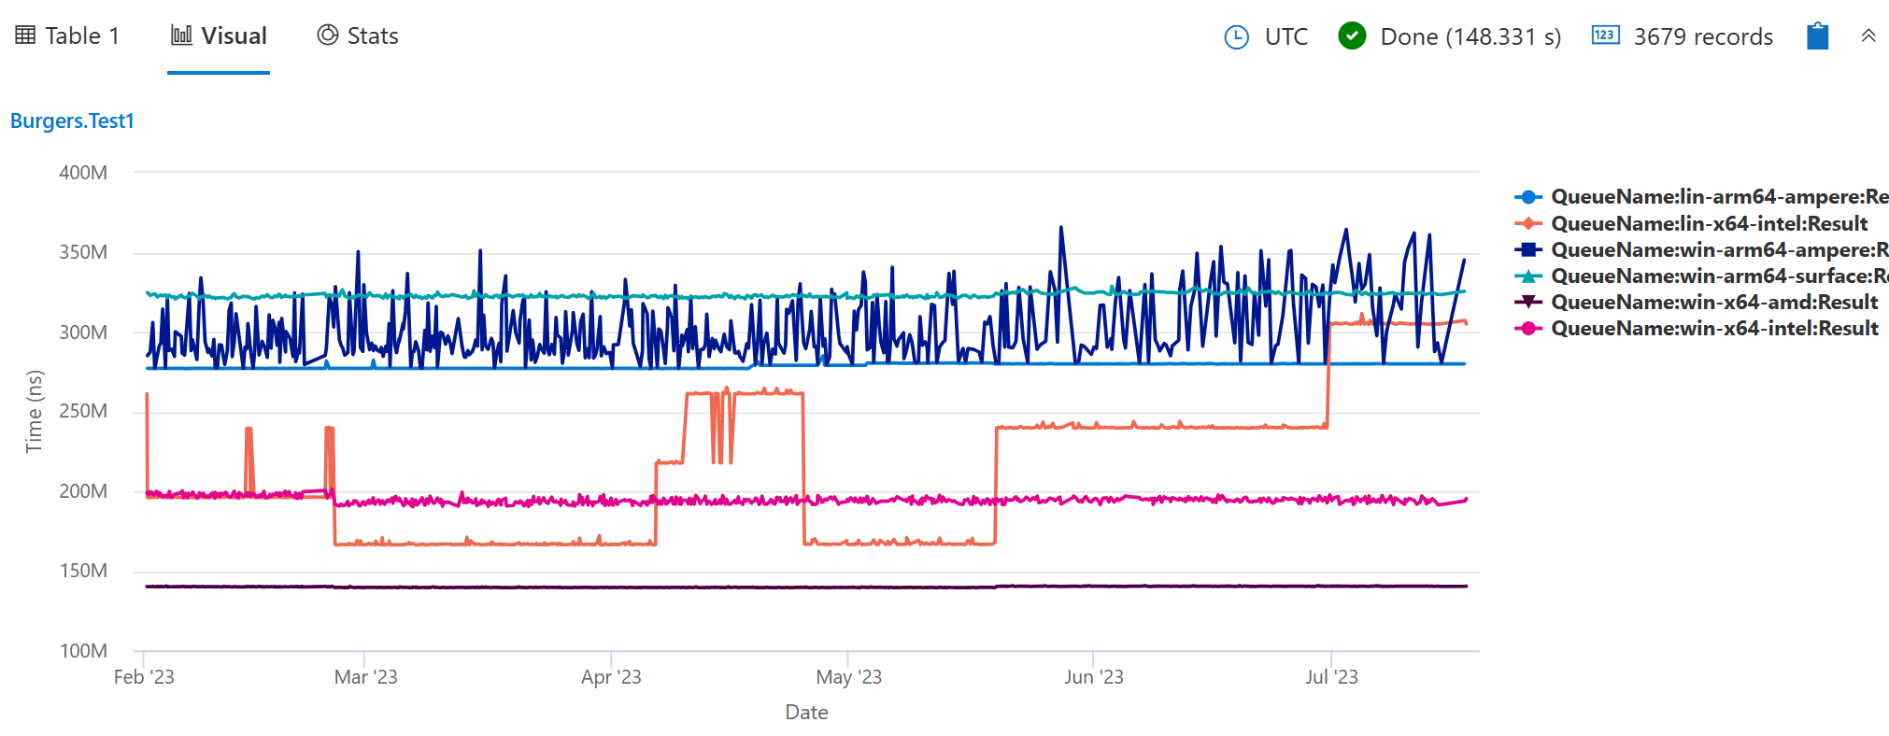The width and height of the screenshot is (1889, 736).
Task: Click the Stats target icon
Action: coord(325,35)
